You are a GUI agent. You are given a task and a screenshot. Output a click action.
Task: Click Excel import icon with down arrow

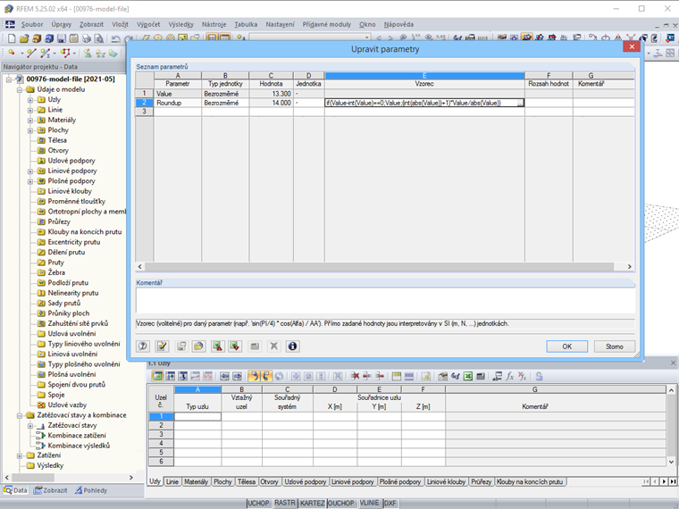(x=235, y=346)
